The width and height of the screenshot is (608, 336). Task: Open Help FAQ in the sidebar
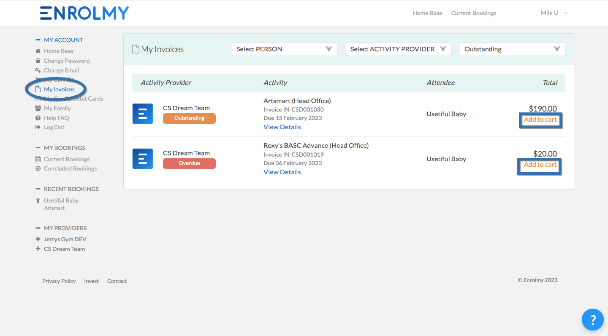pos(56,118)
